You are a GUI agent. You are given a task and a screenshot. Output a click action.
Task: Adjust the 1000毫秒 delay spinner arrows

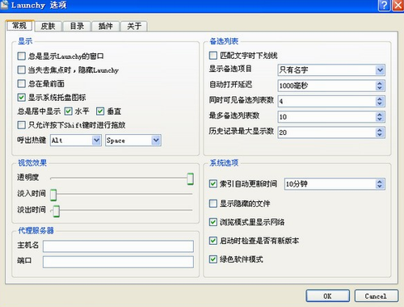[380, 86]
